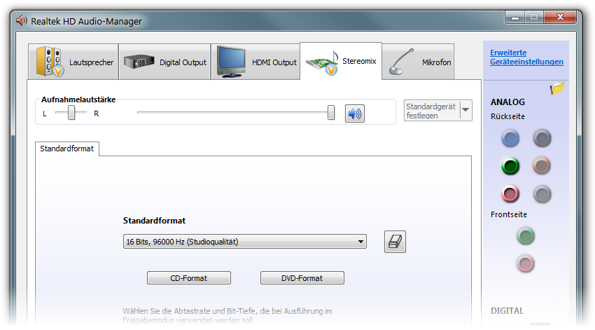The width and height of the screenshot is (595, 330).
Task: Click the Realtek title bar speaker icon
Action: click(22, 20)
